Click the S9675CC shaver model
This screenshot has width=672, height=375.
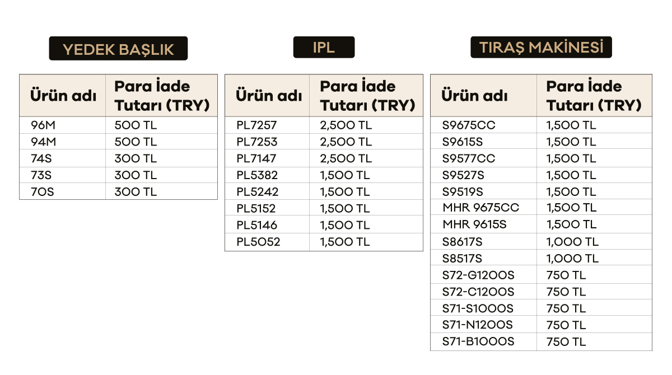tap(469, 125)
